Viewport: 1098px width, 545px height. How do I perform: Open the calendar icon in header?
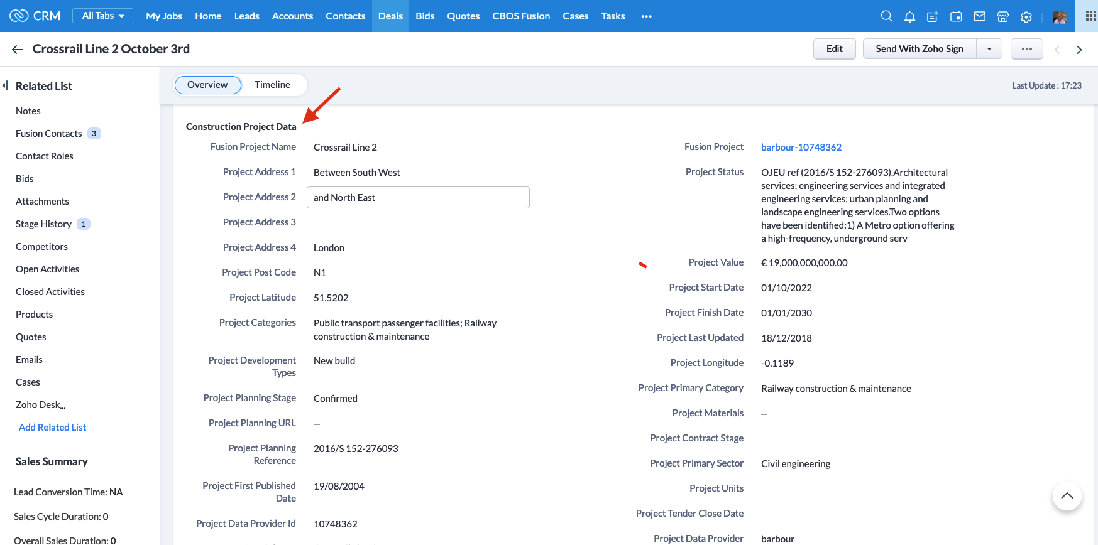pos(956,16)
